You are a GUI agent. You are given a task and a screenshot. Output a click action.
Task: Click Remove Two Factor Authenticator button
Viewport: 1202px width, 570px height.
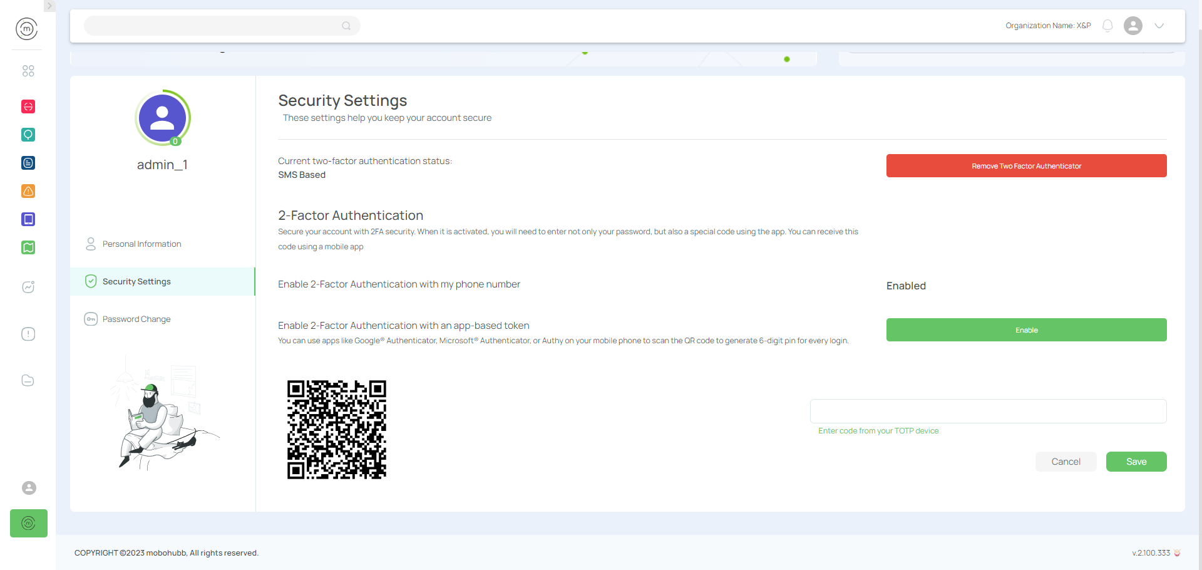[1026, 166]
